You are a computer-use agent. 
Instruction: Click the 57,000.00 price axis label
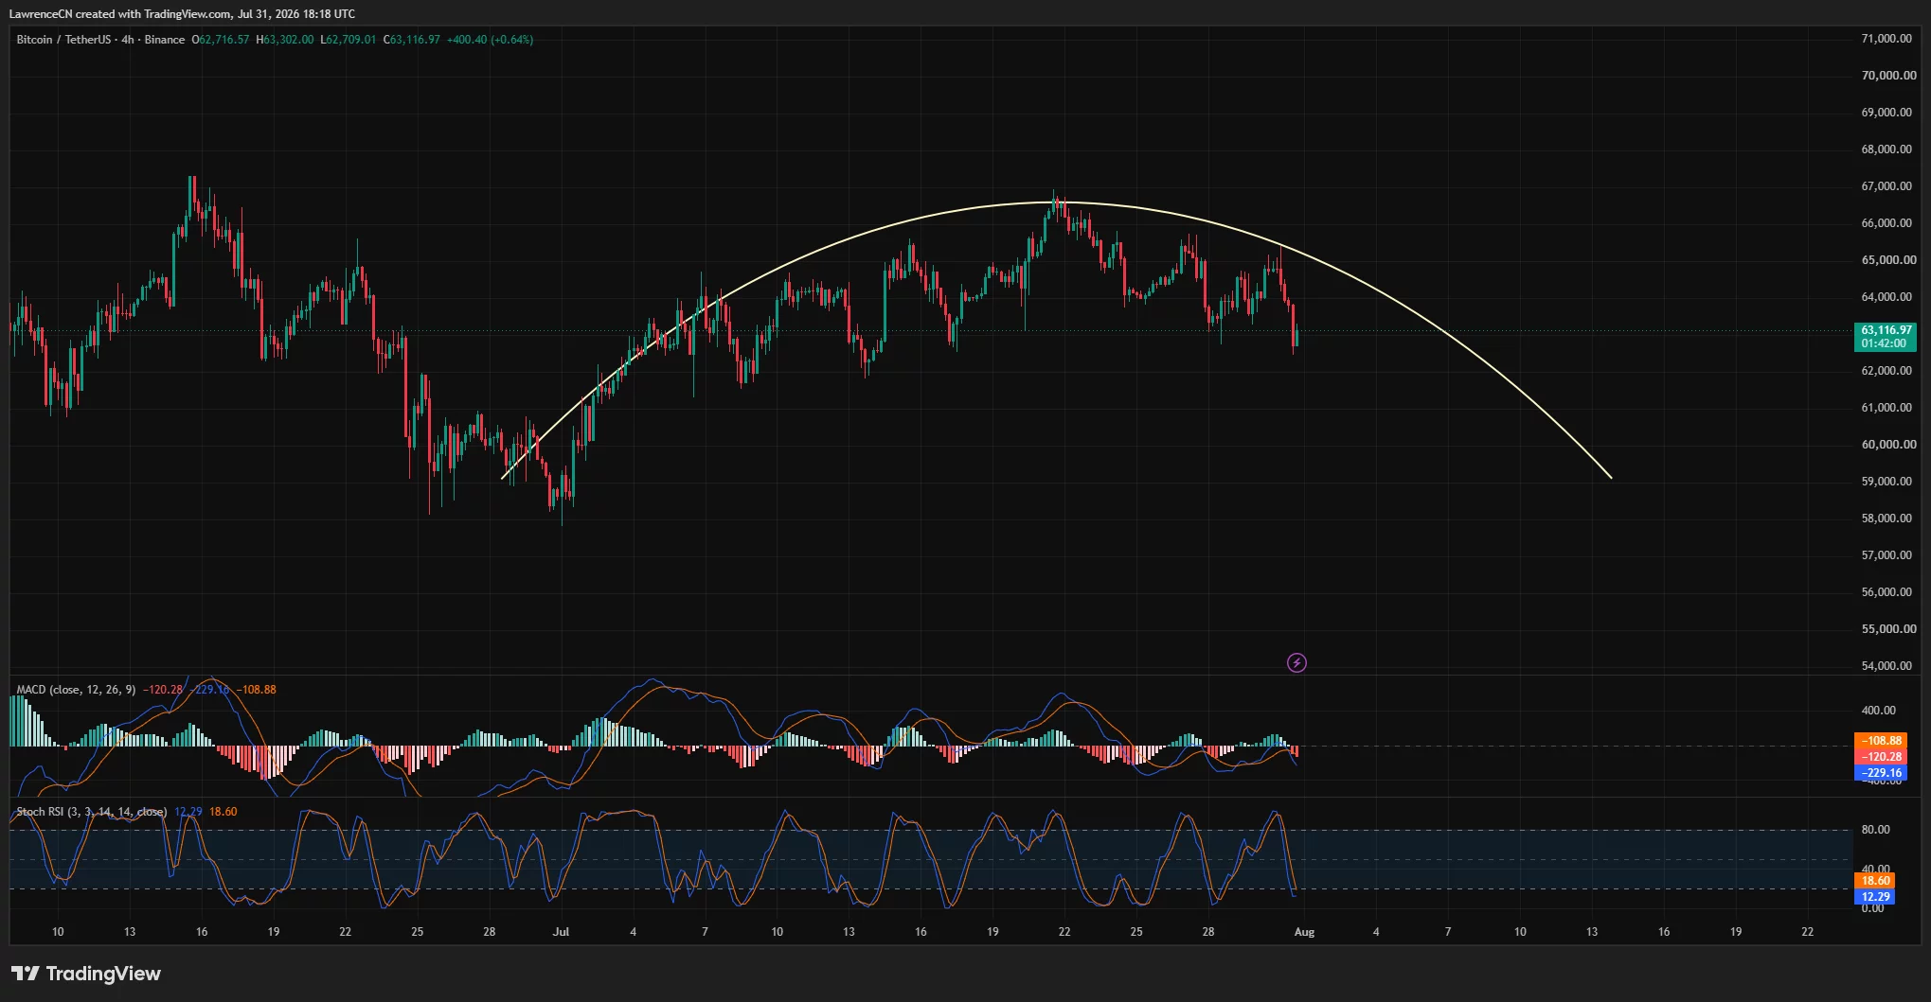pos(1886,555)
